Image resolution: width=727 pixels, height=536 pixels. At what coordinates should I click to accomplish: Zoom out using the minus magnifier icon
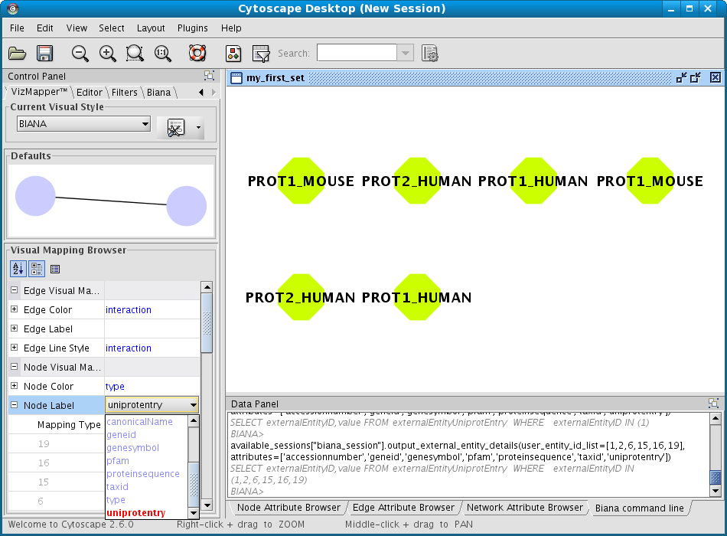[x=80, y=54]
